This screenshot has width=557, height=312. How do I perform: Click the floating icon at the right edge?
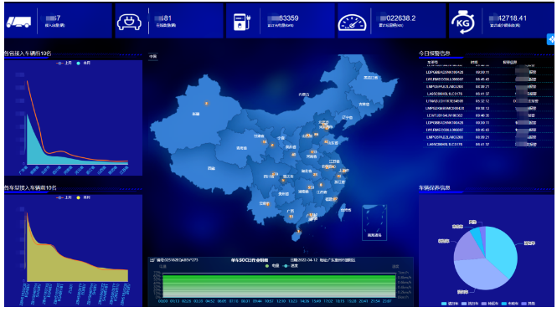point(551,39)
